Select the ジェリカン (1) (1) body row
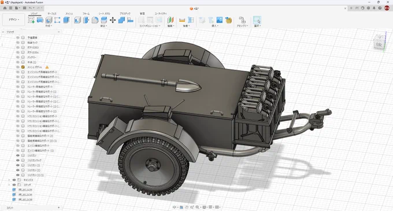 click(35, 175)
